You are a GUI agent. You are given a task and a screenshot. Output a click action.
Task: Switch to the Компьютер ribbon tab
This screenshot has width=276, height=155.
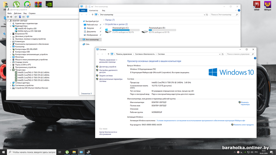[94, 10]
